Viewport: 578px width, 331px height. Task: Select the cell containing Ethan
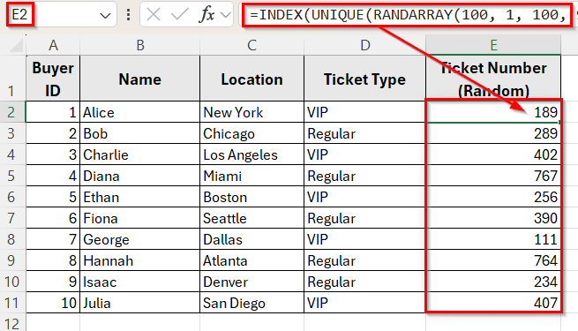(x=140, y=197)
